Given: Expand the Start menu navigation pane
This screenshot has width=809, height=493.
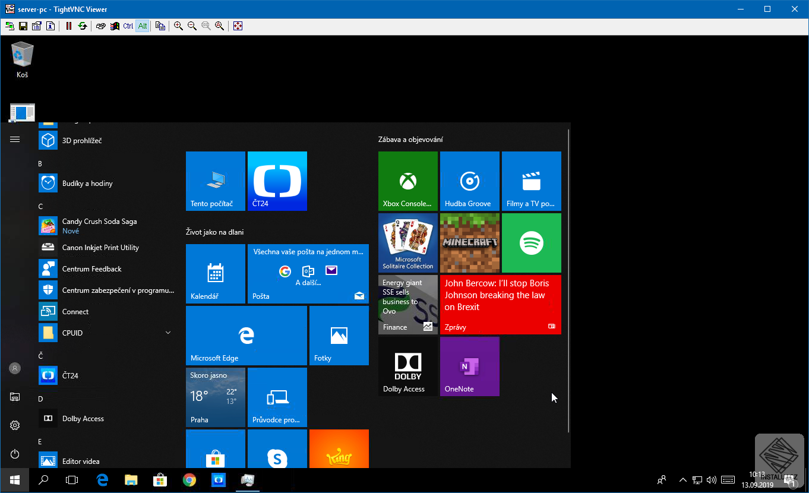Looking at the screenshot, I should click(x=15, y=139).
